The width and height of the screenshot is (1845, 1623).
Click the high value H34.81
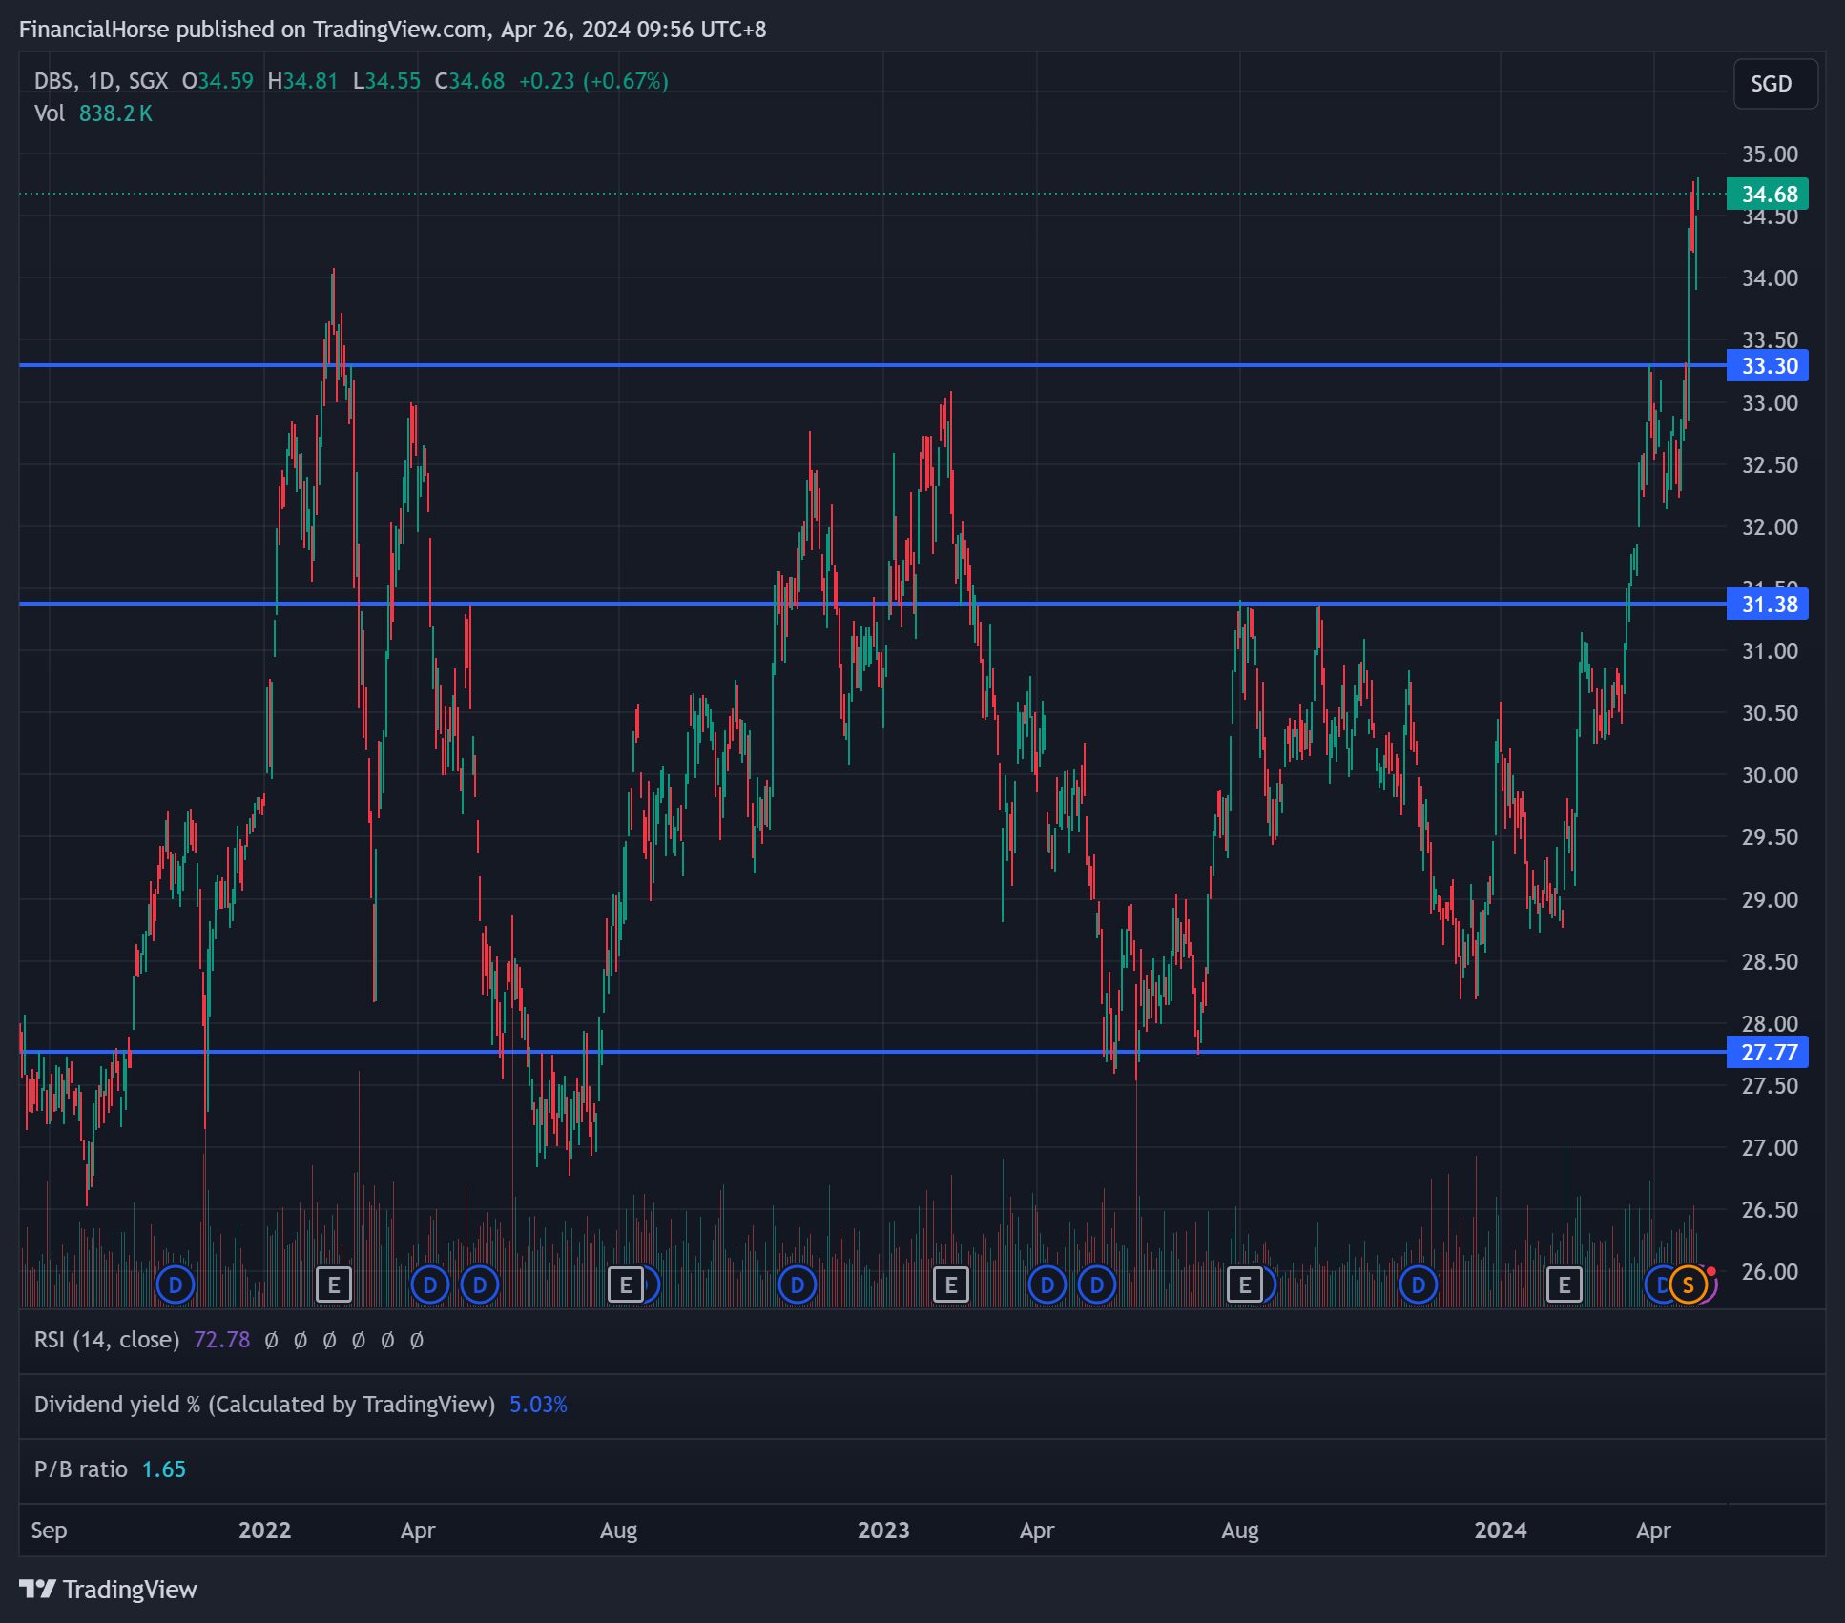pos(302,81)
